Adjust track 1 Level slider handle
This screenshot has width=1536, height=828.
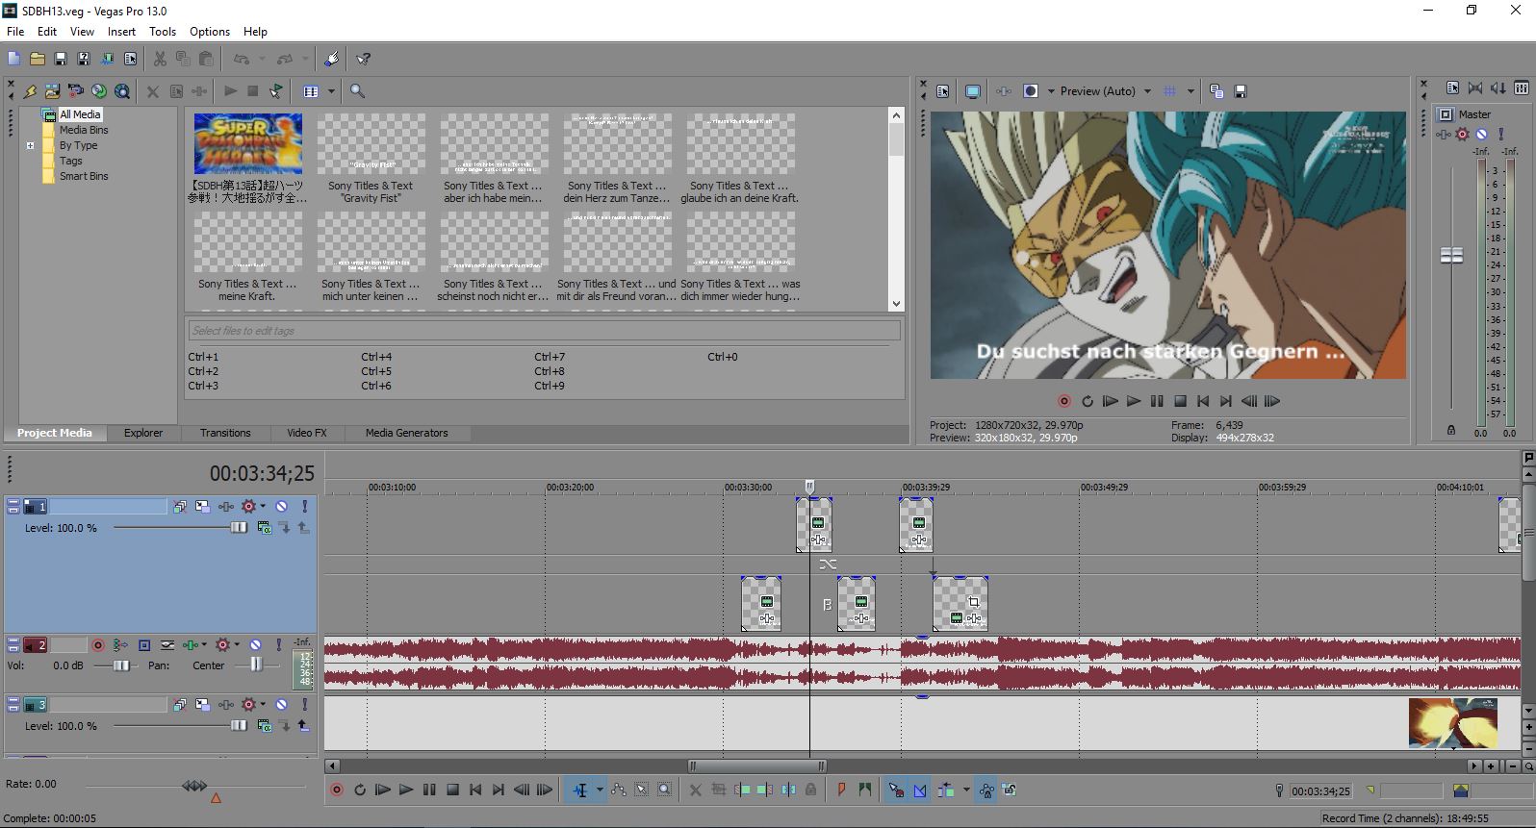[239, 528]
